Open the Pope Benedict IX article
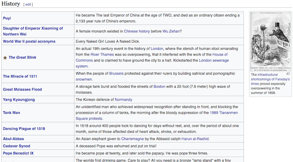 pos(18,153)
